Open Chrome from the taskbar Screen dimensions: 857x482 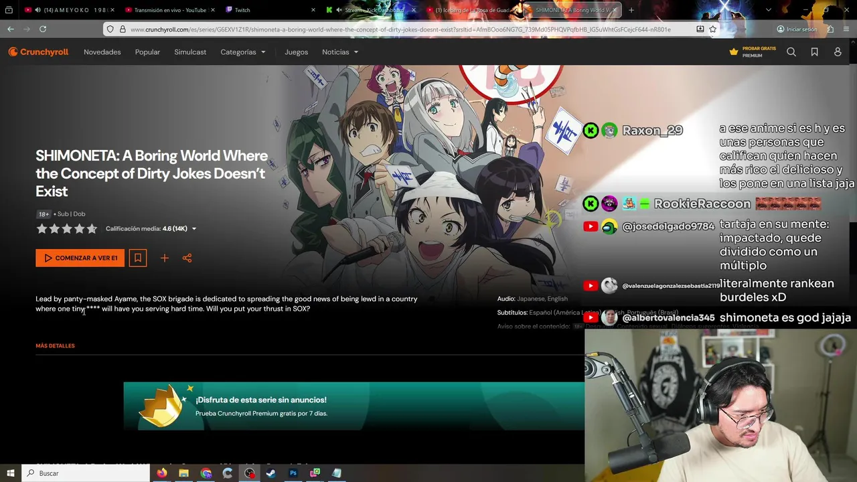point(206,473)
